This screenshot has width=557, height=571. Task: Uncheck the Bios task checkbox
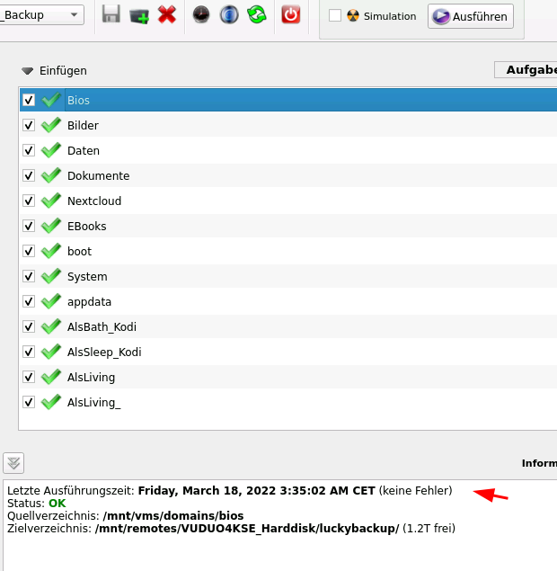tap(29, 100)
